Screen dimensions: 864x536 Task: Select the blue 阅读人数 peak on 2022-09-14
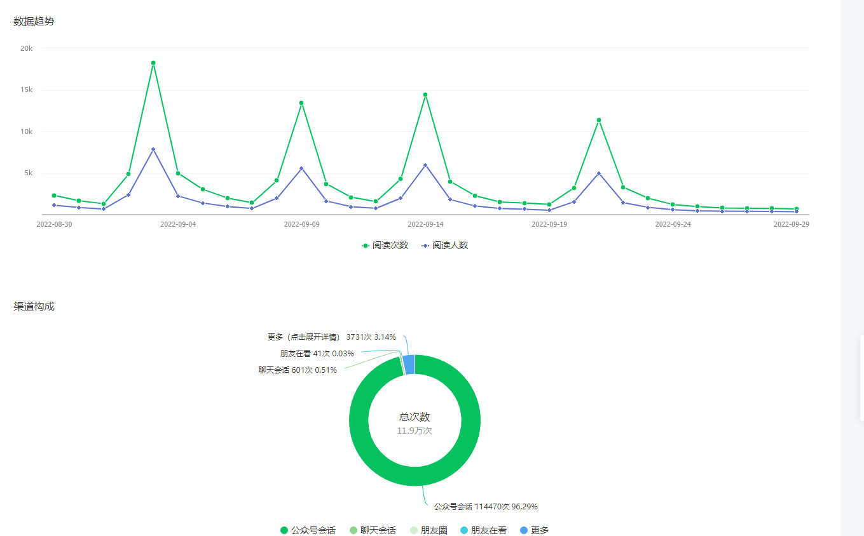pyautogui.click(x=425, y=165)
